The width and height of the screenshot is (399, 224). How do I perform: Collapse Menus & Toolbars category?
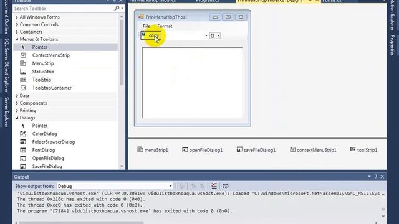pos(17,39)
